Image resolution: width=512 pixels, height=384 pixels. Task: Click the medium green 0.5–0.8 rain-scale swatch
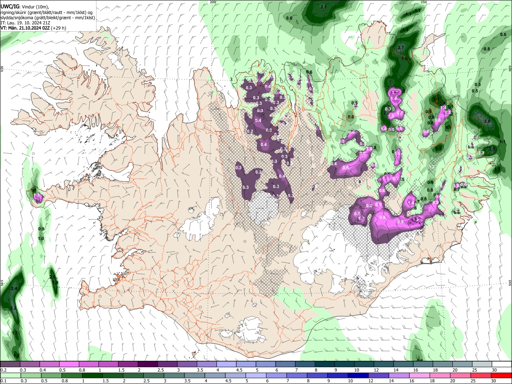click(x=51, y=375)
